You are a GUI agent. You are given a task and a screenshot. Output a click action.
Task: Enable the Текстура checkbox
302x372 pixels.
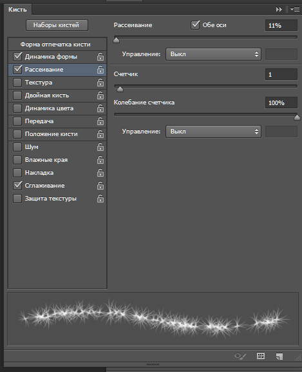(17, 83)
